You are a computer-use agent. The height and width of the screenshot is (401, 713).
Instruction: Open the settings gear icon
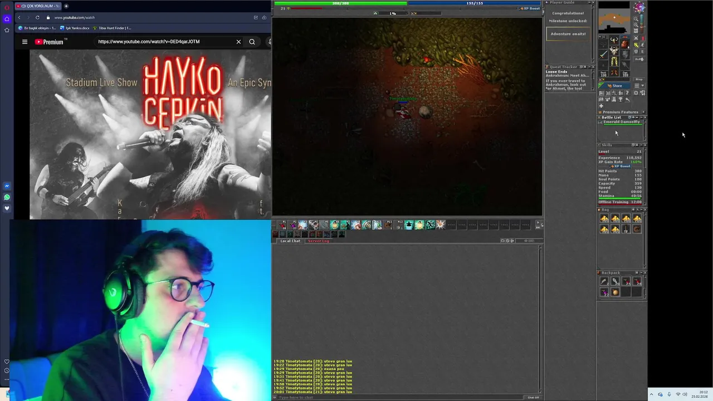[636, 93]
